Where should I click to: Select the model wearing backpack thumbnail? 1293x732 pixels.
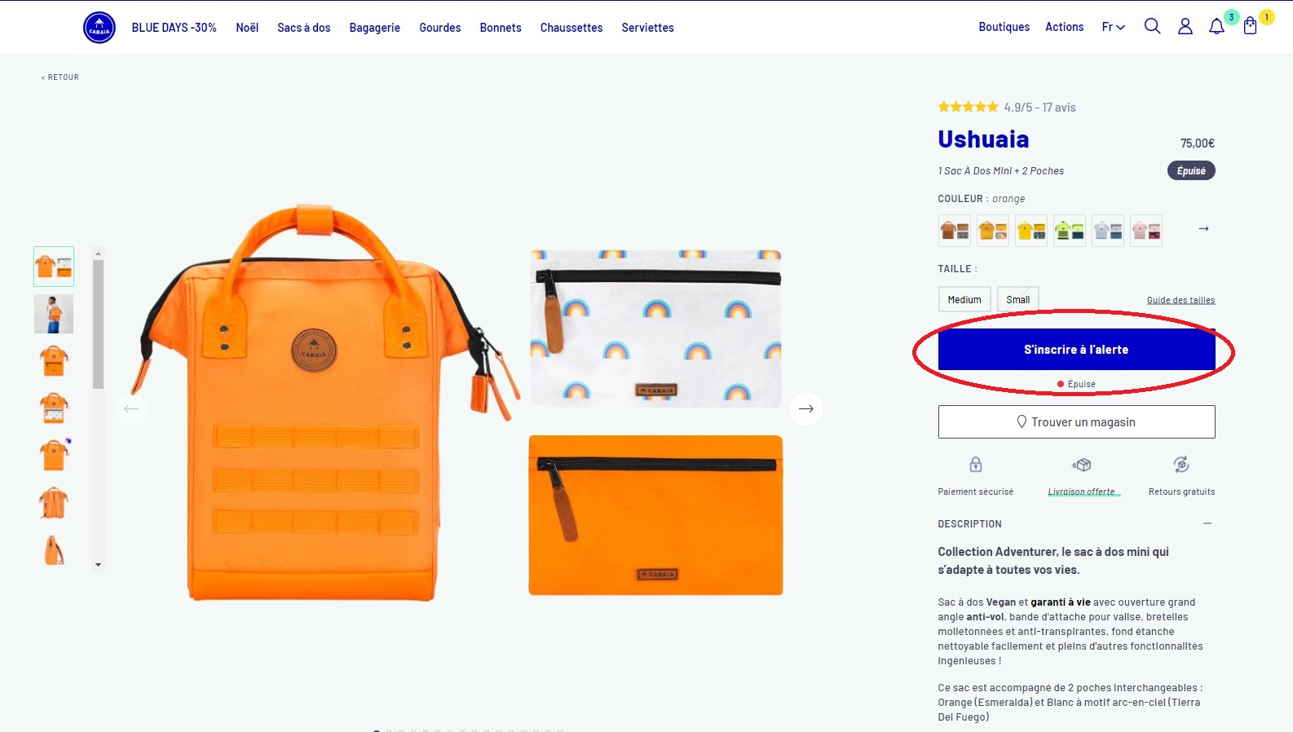tap(54, 314)
